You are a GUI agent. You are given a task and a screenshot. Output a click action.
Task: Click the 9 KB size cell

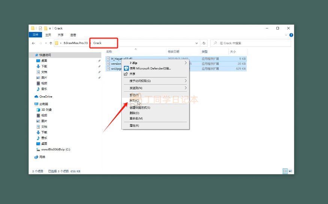point(243,59)
